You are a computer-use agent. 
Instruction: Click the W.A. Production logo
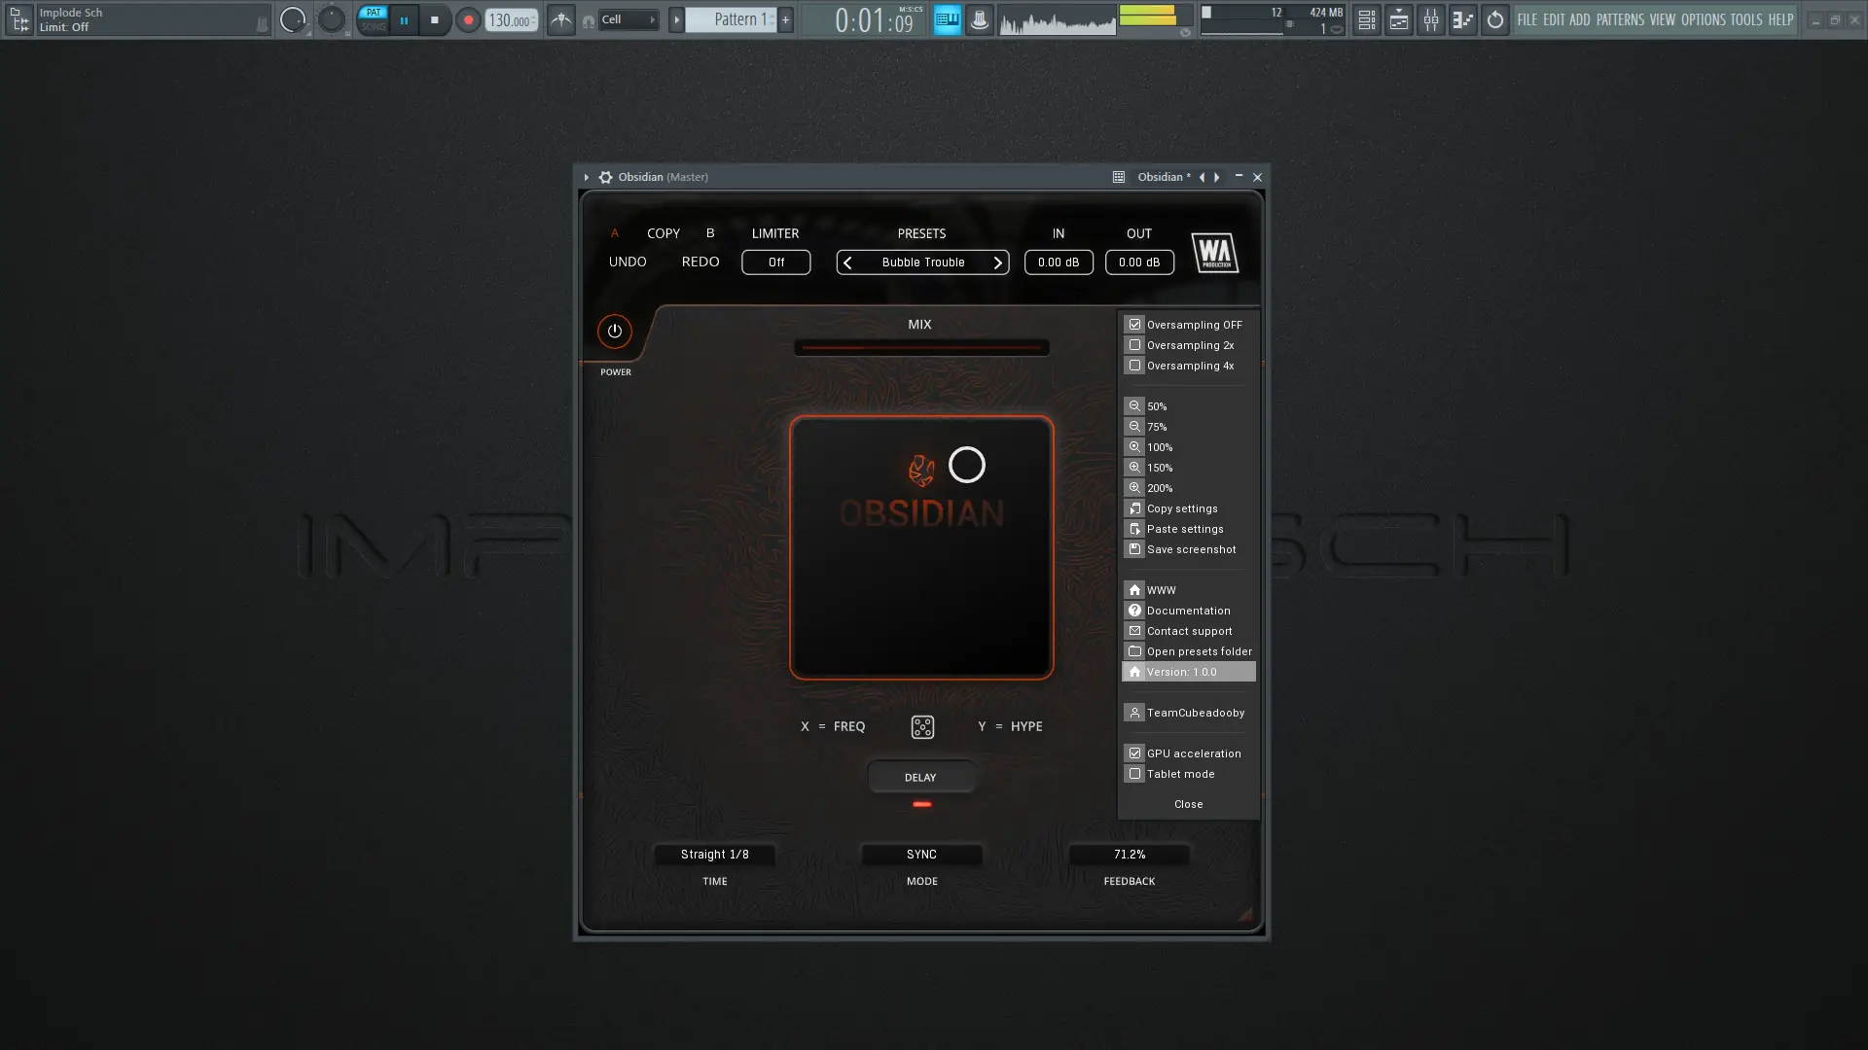click(x=1214, y=253)
